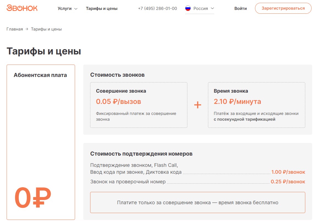Go to Главная via breadcrumb

[15, 29]
